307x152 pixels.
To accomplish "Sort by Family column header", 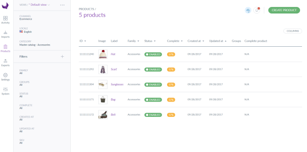I will [x=133, y=41].
